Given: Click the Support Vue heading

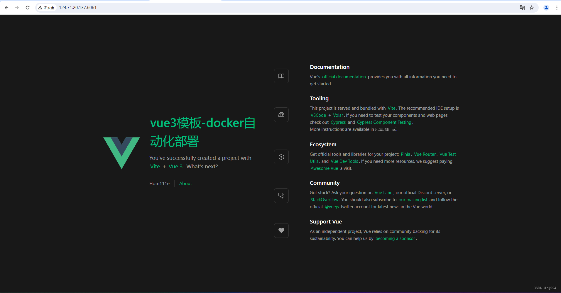Looking at the screenshot, I should tap(326, 222).
